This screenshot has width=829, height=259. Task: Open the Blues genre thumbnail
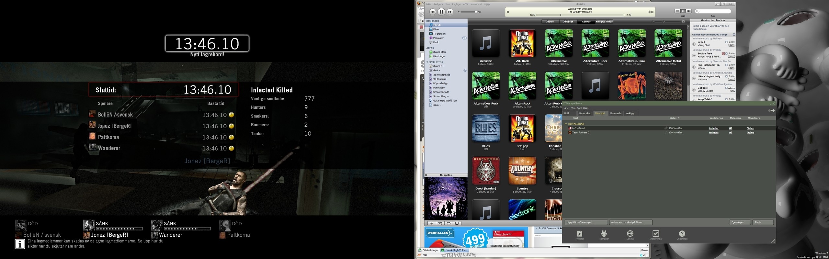[x=486, y=129]
